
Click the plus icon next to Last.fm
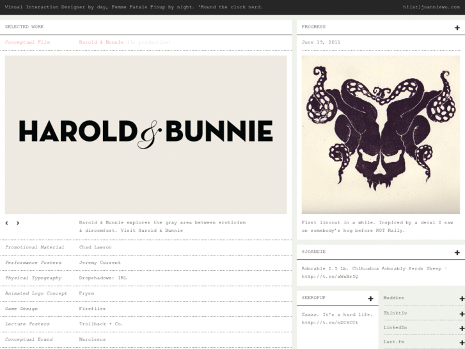pos(462,343)
